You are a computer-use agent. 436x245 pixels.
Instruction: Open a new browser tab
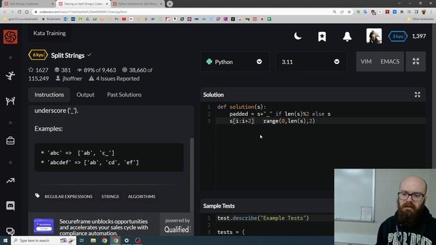[170, 4]
